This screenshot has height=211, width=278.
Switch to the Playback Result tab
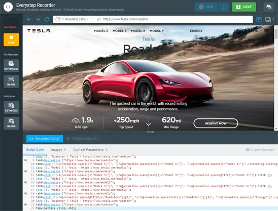[82, 139]
